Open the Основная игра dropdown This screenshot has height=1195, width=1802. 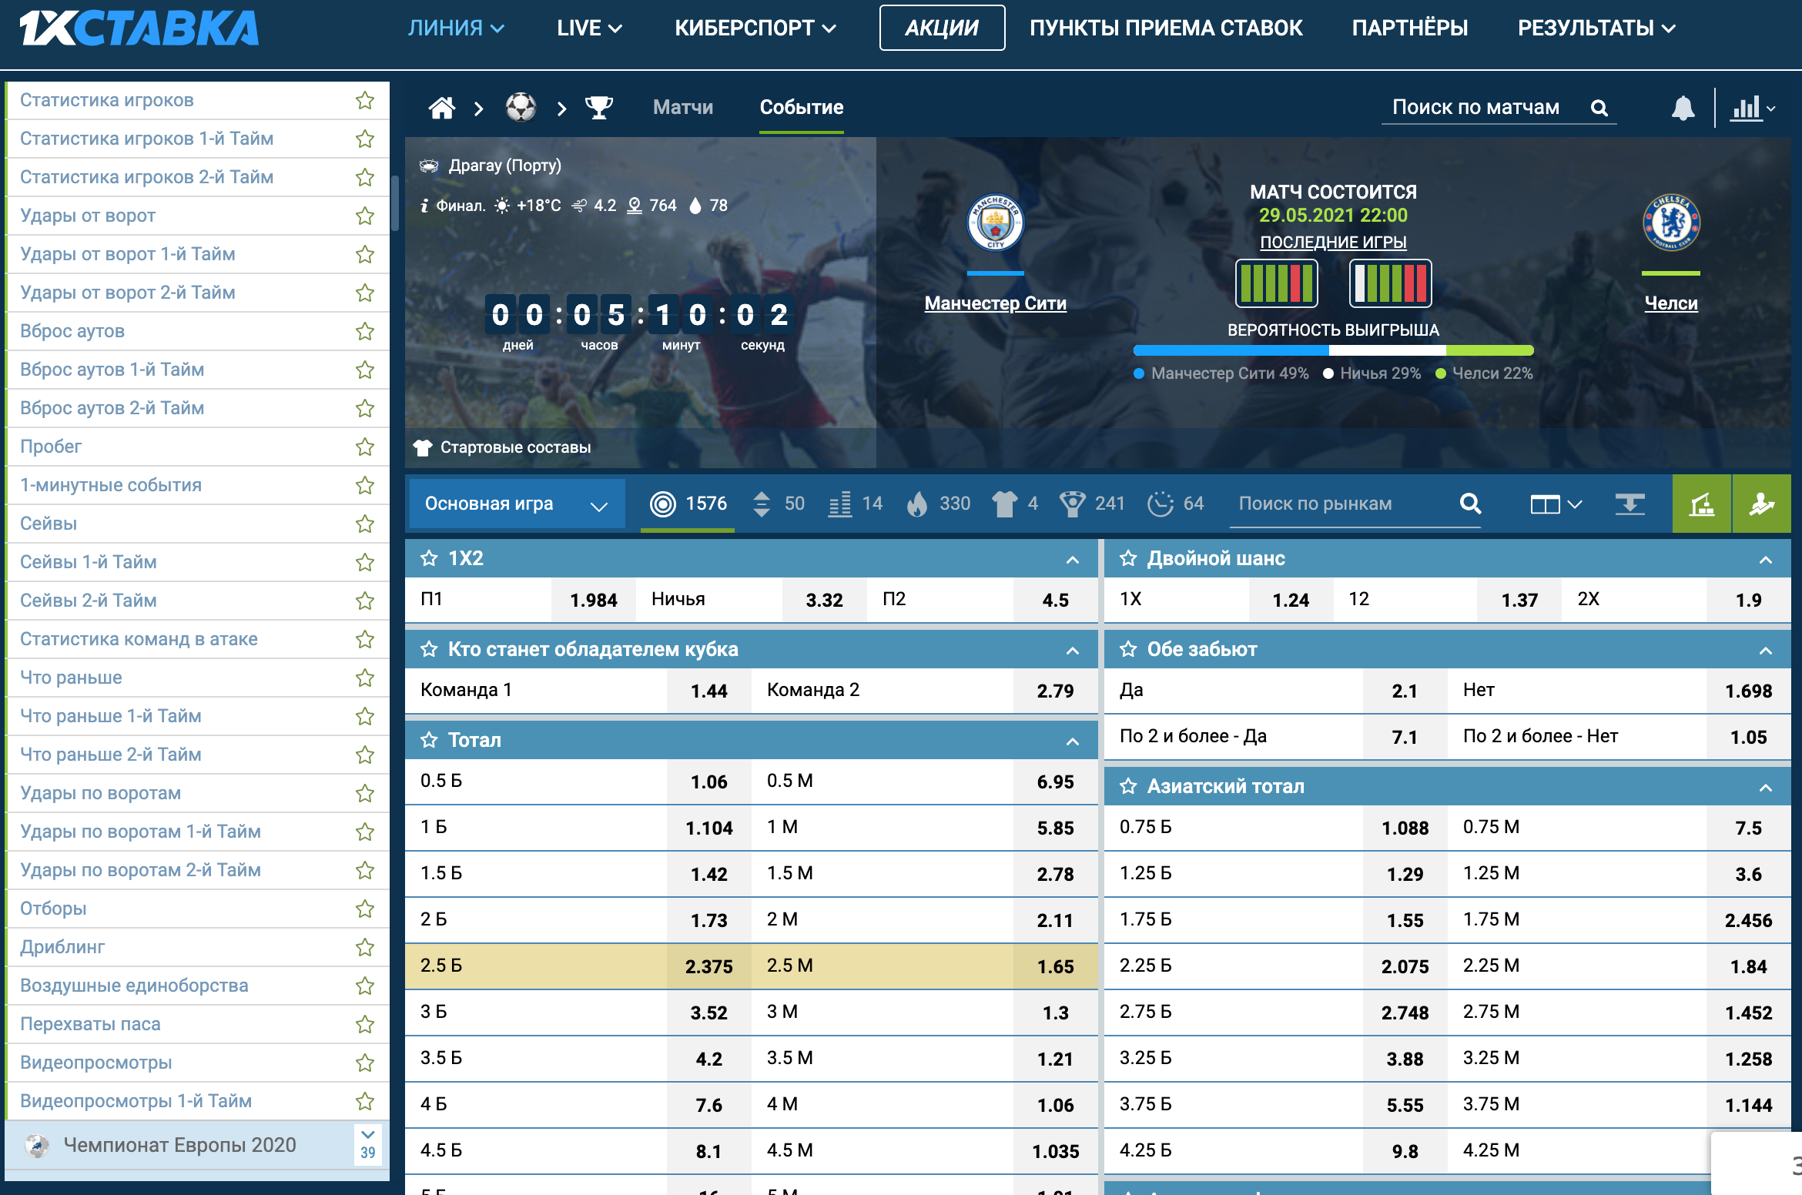(516, 504)
